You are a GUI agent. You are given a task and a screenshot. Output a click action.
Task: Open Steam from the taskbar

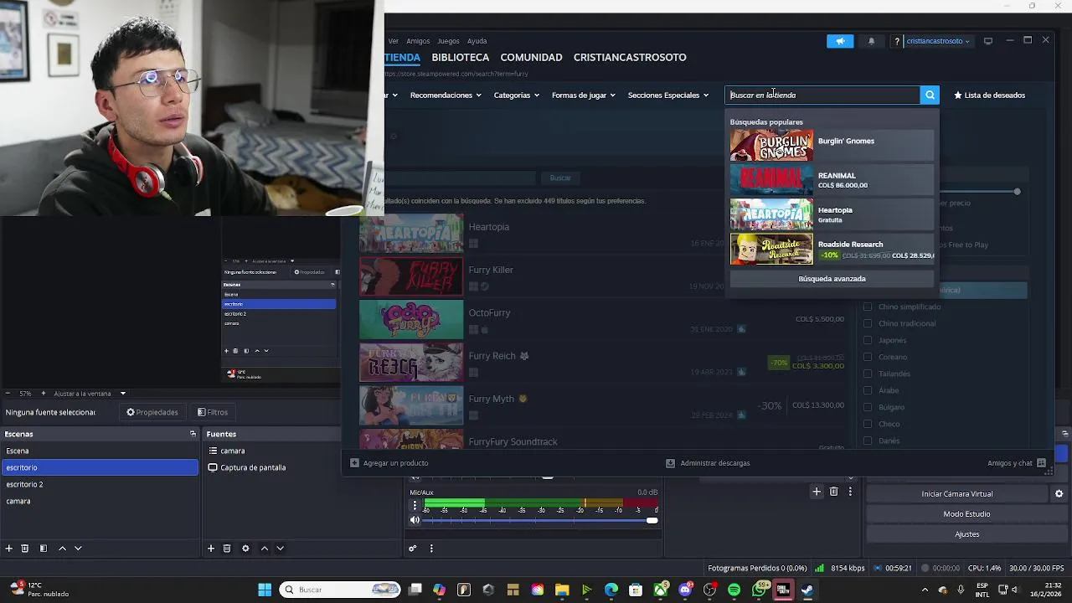click(x=807, y=590)
